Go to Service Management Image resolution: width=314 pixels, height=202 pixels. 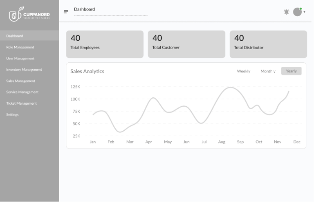click(22, 92)
